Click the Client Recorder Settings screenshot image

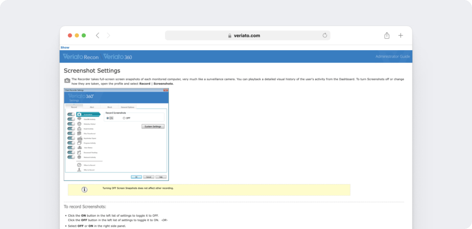click(x=116, y=134)
